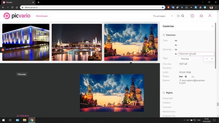
Task: Confirm description edit with checkmark
Action: click(x=207, y=59)
